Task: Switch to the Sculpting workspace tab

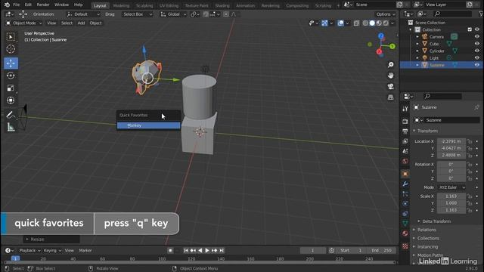Action: click(144, 5)
